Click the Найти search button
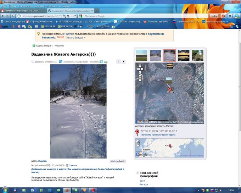Viewport: 241px width, 193px height. click(x=214, y=16)
